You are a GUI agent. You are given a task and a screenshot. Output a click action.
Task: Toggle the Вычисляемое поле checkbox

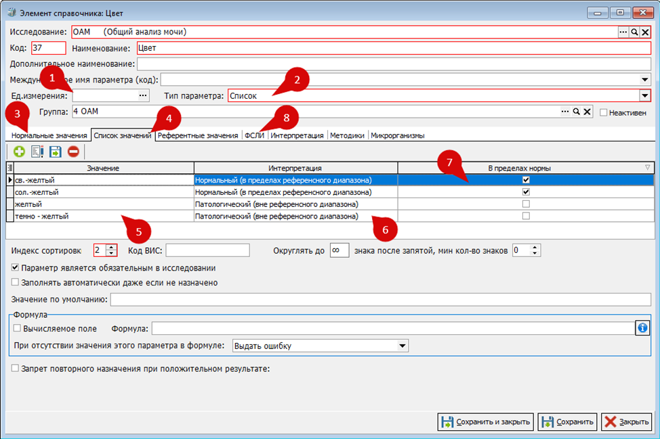tap(17, 328)
